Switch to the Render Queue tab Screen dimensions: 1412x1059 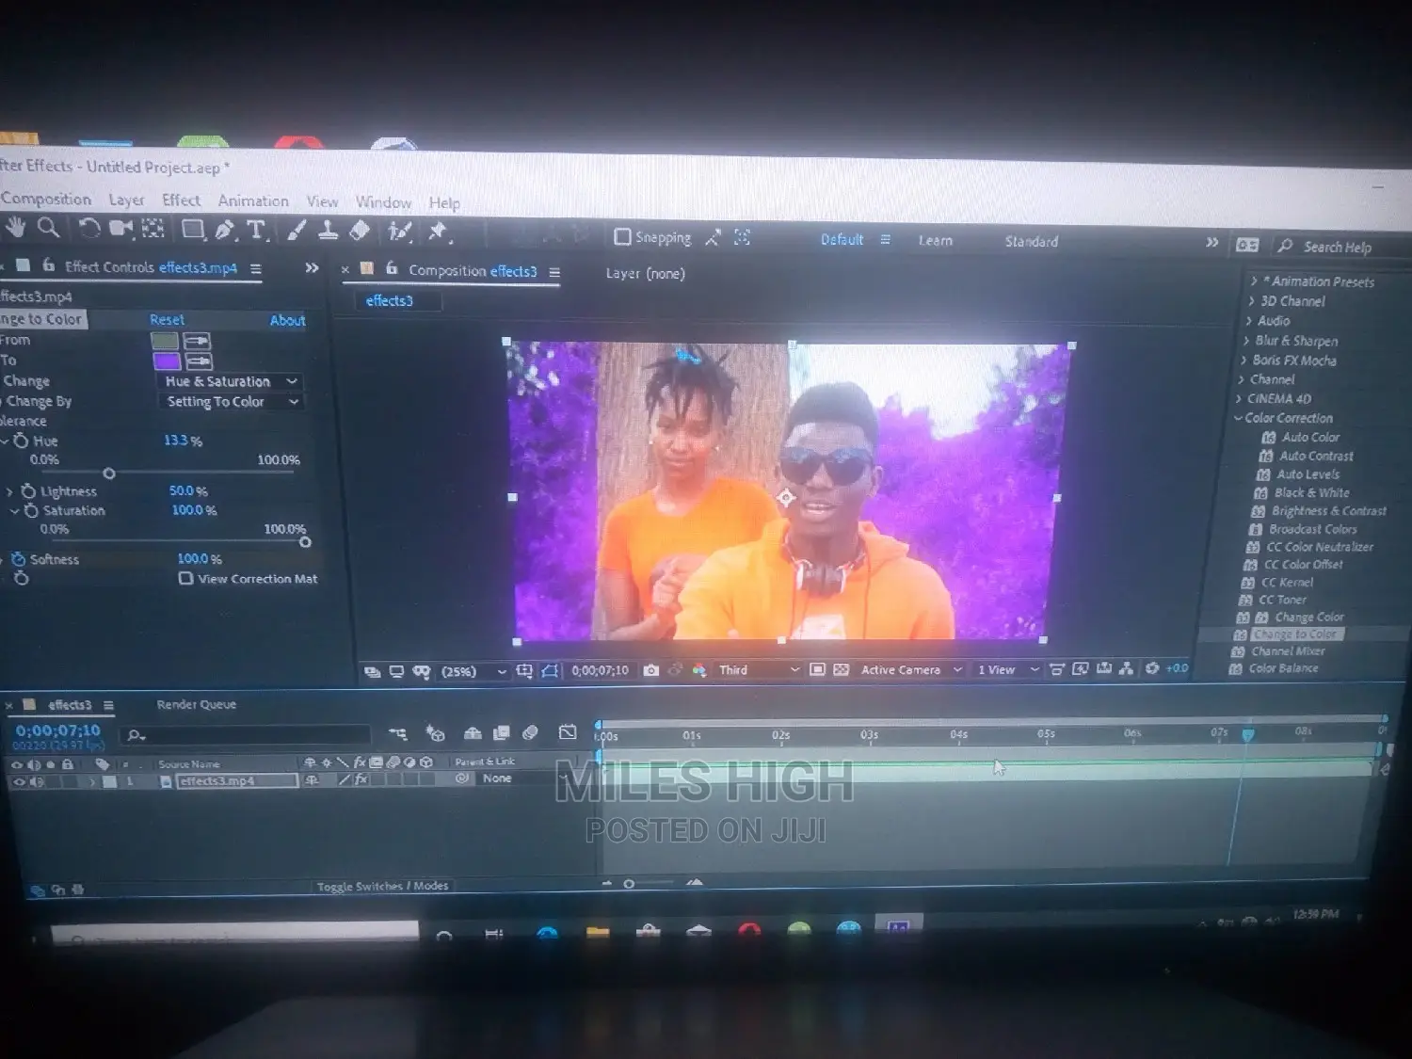(x=197, y=704)
